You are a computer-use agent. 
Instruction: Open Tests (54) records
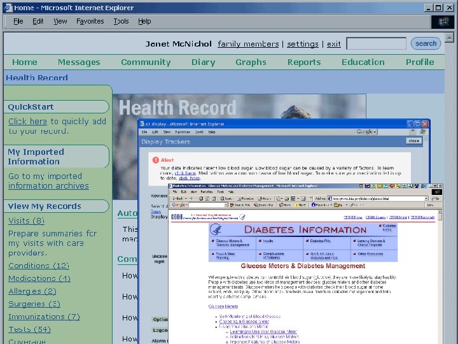[x=29, y=329]
